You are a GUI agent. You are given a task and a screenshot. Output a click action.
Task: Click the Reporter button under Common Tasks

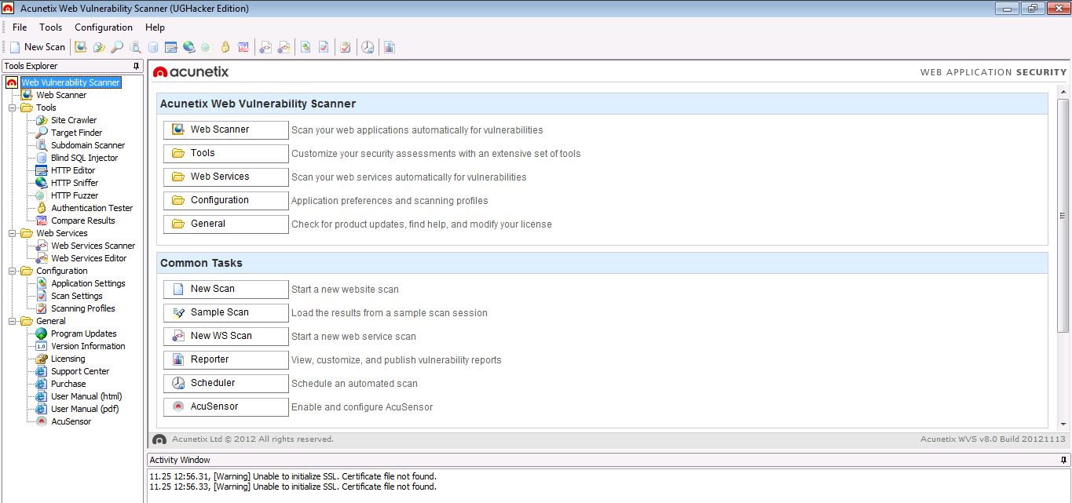coord(226,360)
